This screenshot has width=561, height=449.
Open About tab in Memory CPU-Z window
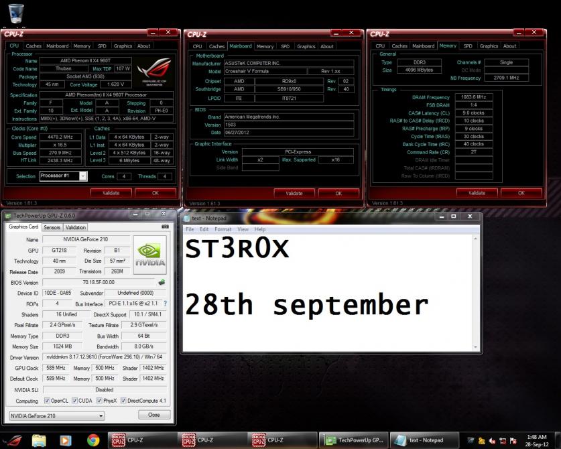coord(509,46)
